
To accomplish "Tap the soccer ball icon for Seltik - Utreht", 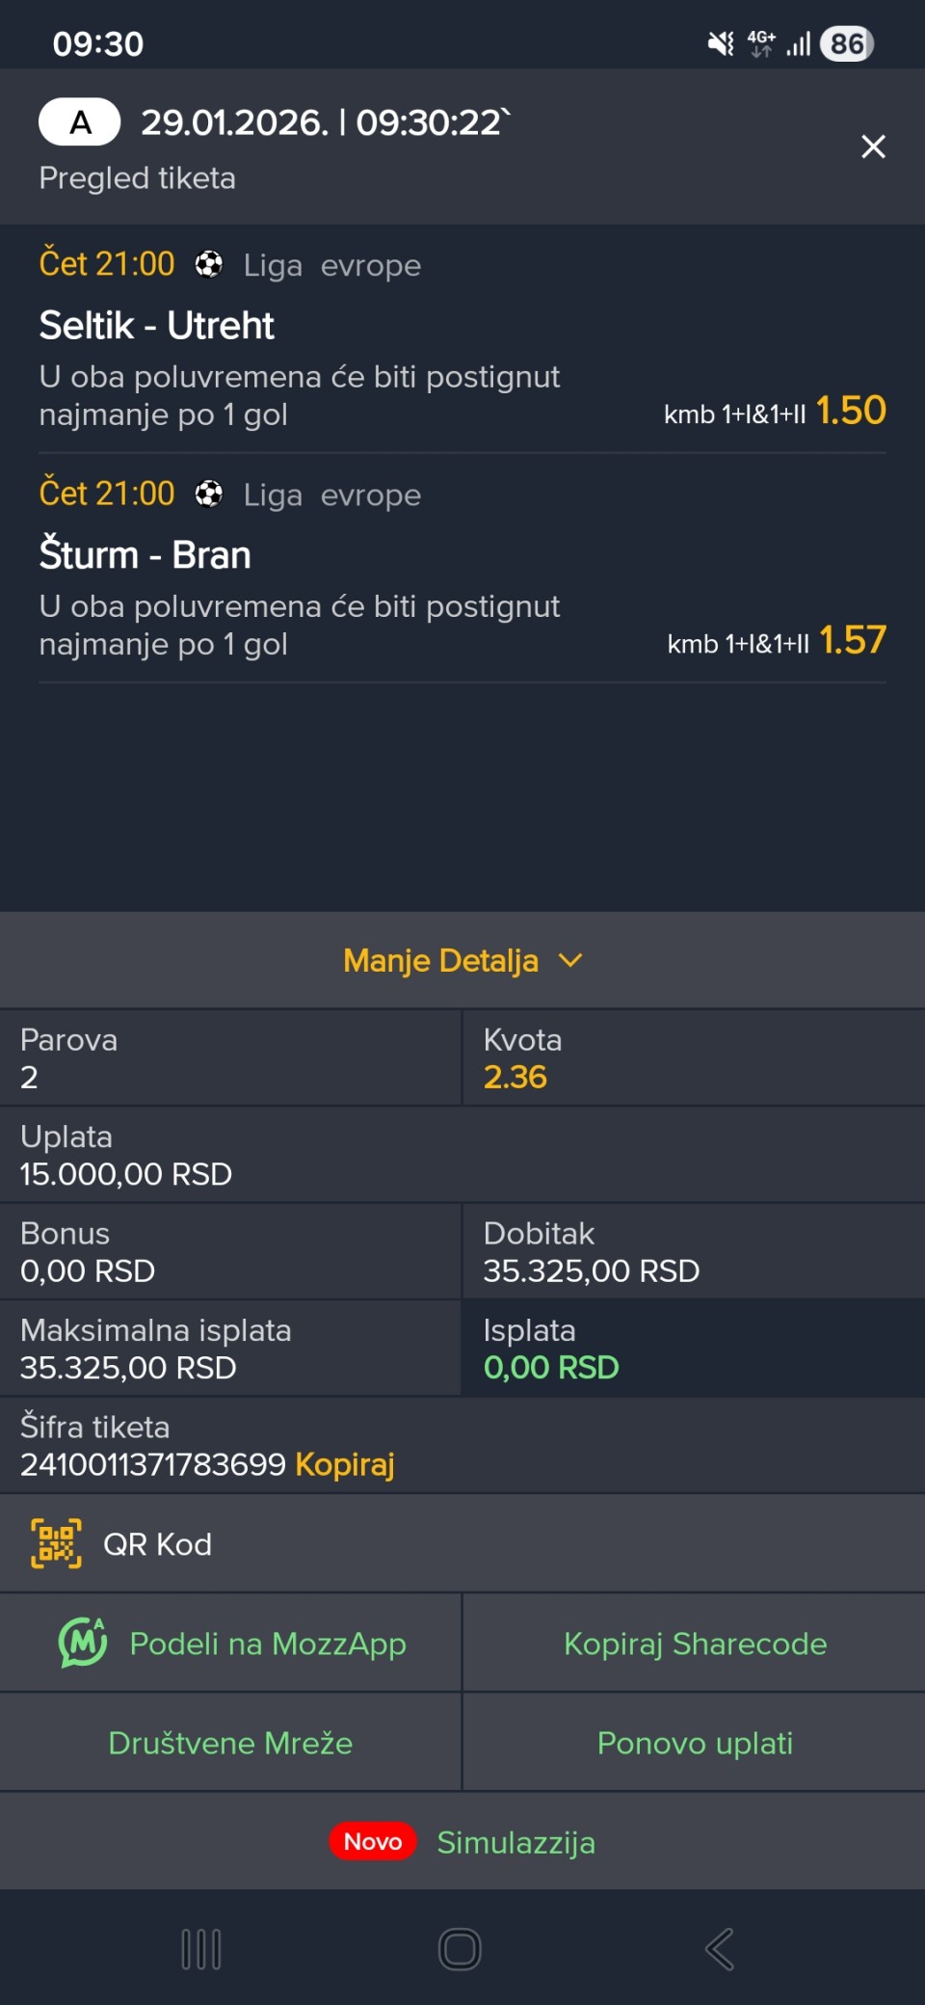I will [x=209, y=264].
